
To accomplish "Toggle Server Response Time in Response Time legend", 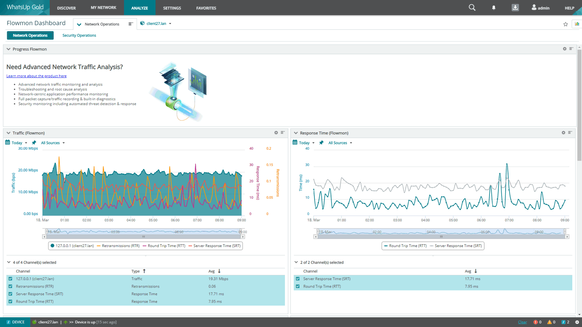I will (x=455, y=246).
